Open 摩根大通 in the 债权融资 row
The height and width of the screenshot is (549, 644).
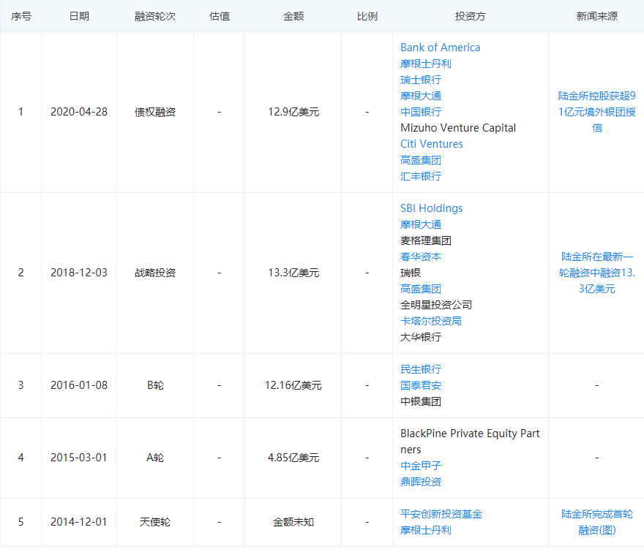[421, 96]
